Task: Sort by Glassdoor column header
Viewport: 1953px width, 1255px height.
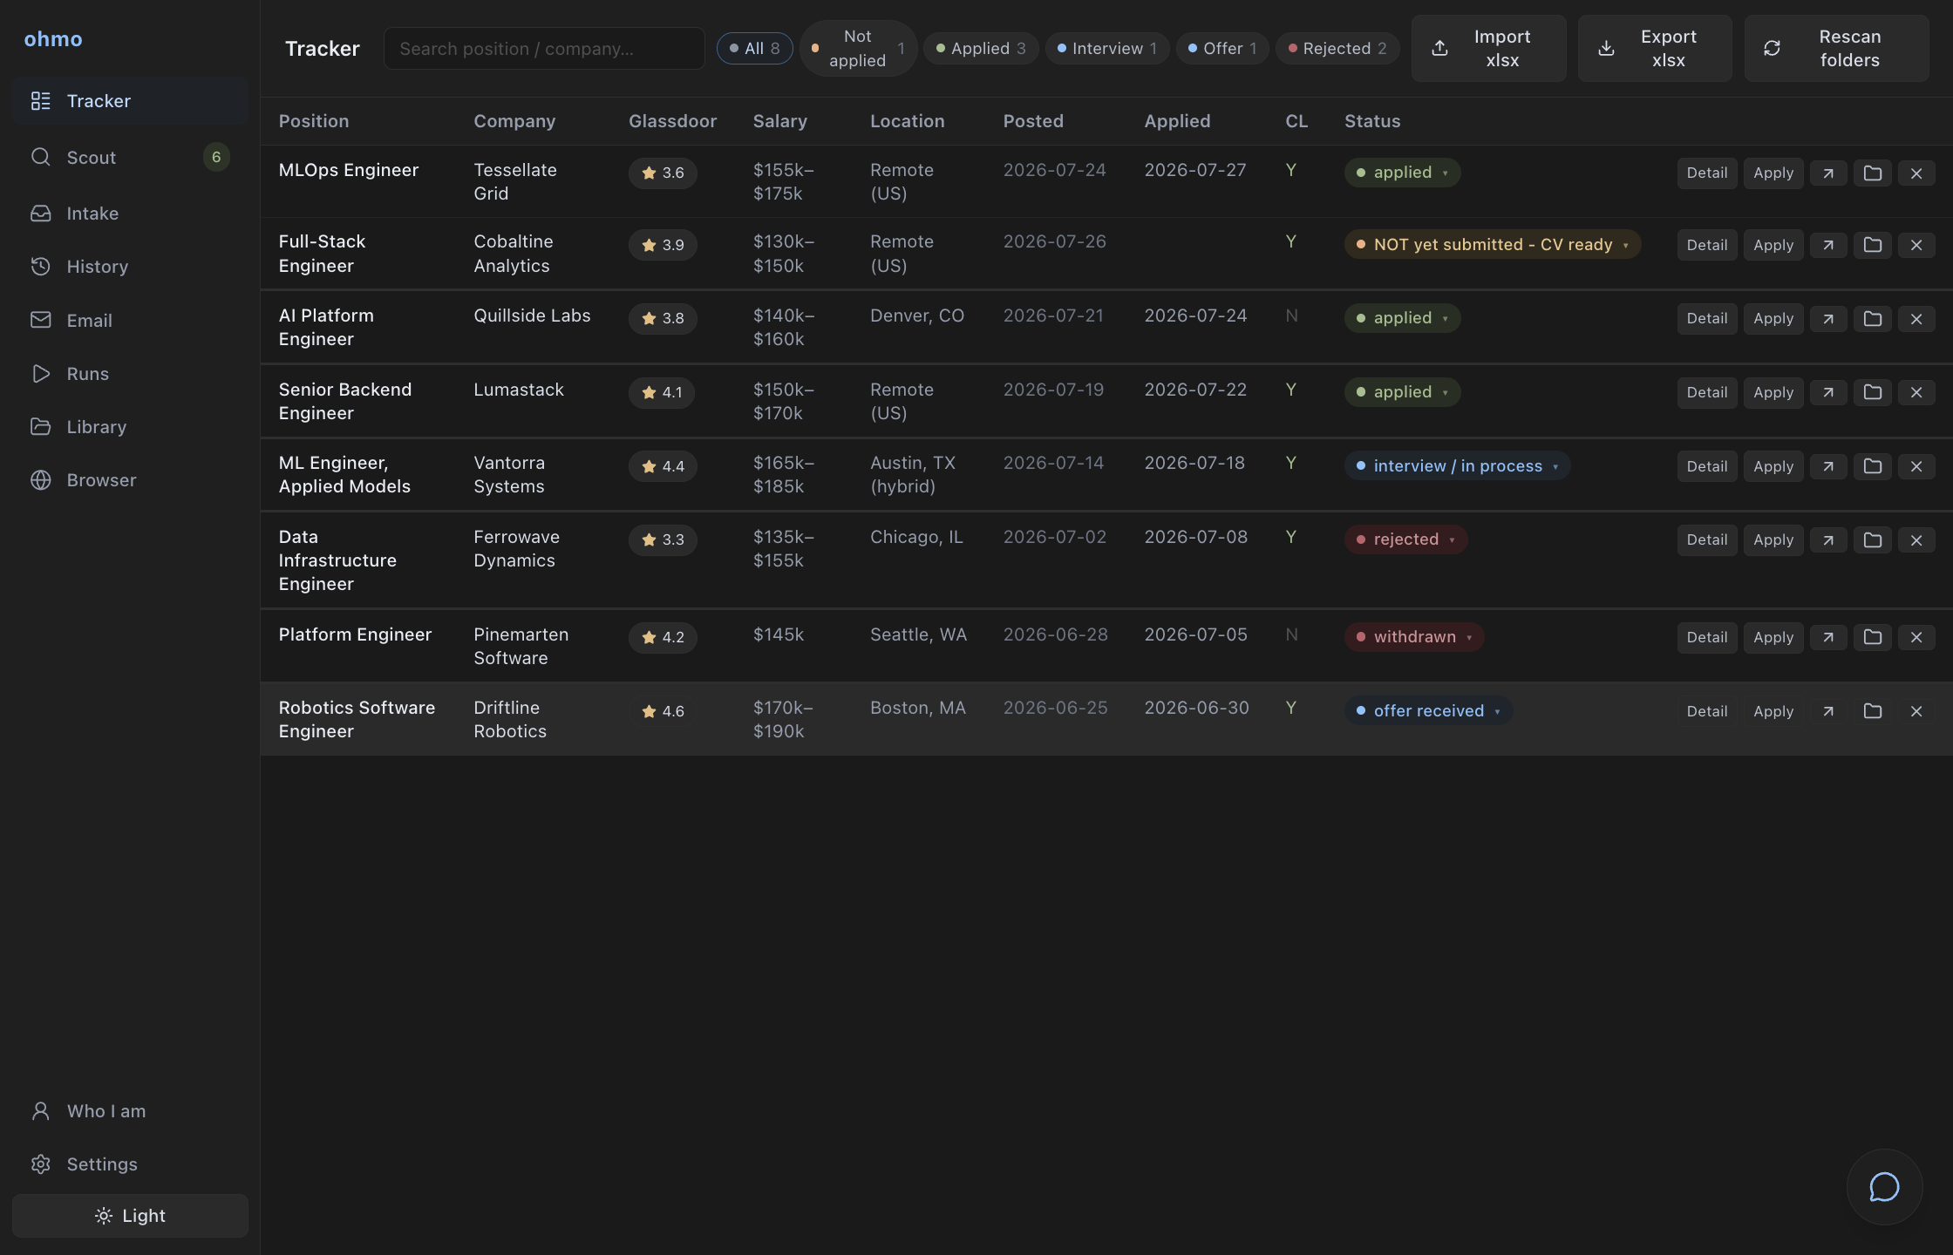Action: click(672, 121)
